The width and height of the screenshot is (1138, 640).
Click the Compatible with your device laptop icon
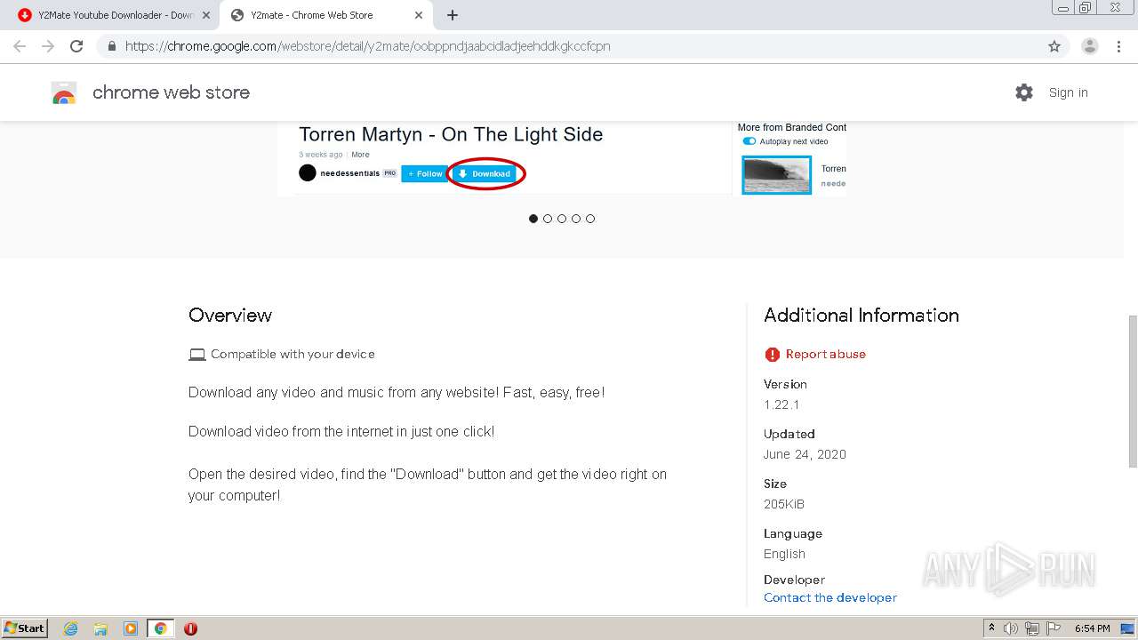197,355
